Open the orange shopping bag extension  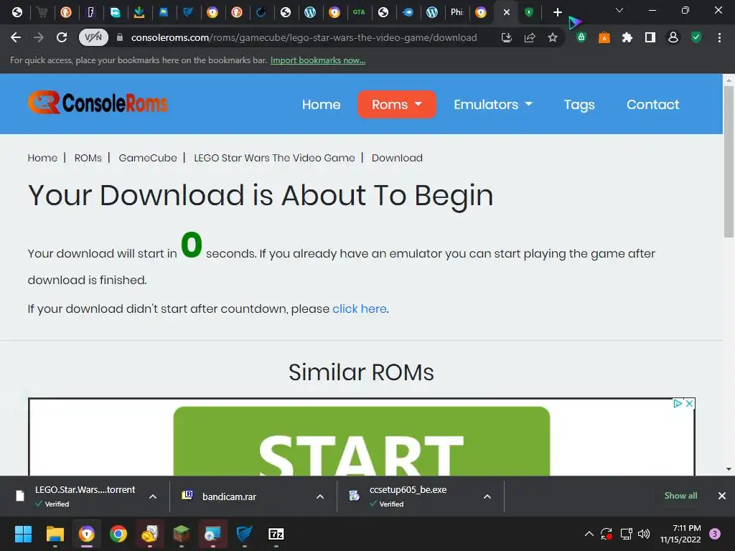[604, 37]
